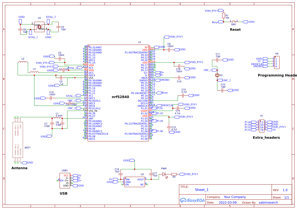Select the H1 Extra_headers connector
Image resolution: width=297 pixels, height=210 pixels.
pyautogui.click(x=262, y=126)
